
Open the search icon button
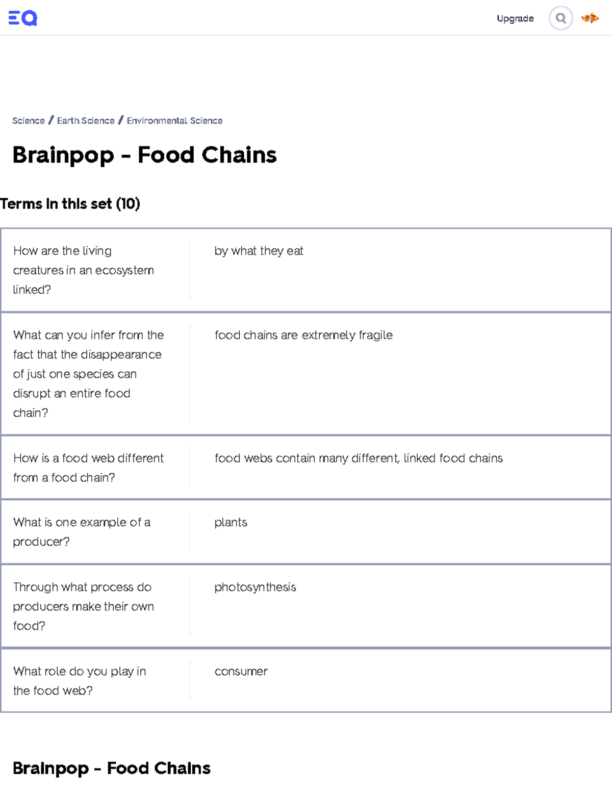coord(560,18)
